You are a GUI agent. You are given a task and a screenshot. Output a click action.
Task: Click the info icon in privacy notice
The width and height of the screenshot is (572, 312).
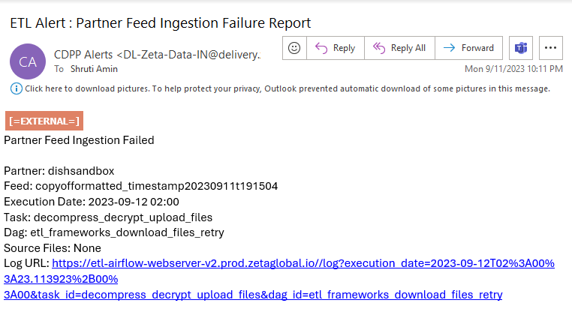(x=16, y=88)
